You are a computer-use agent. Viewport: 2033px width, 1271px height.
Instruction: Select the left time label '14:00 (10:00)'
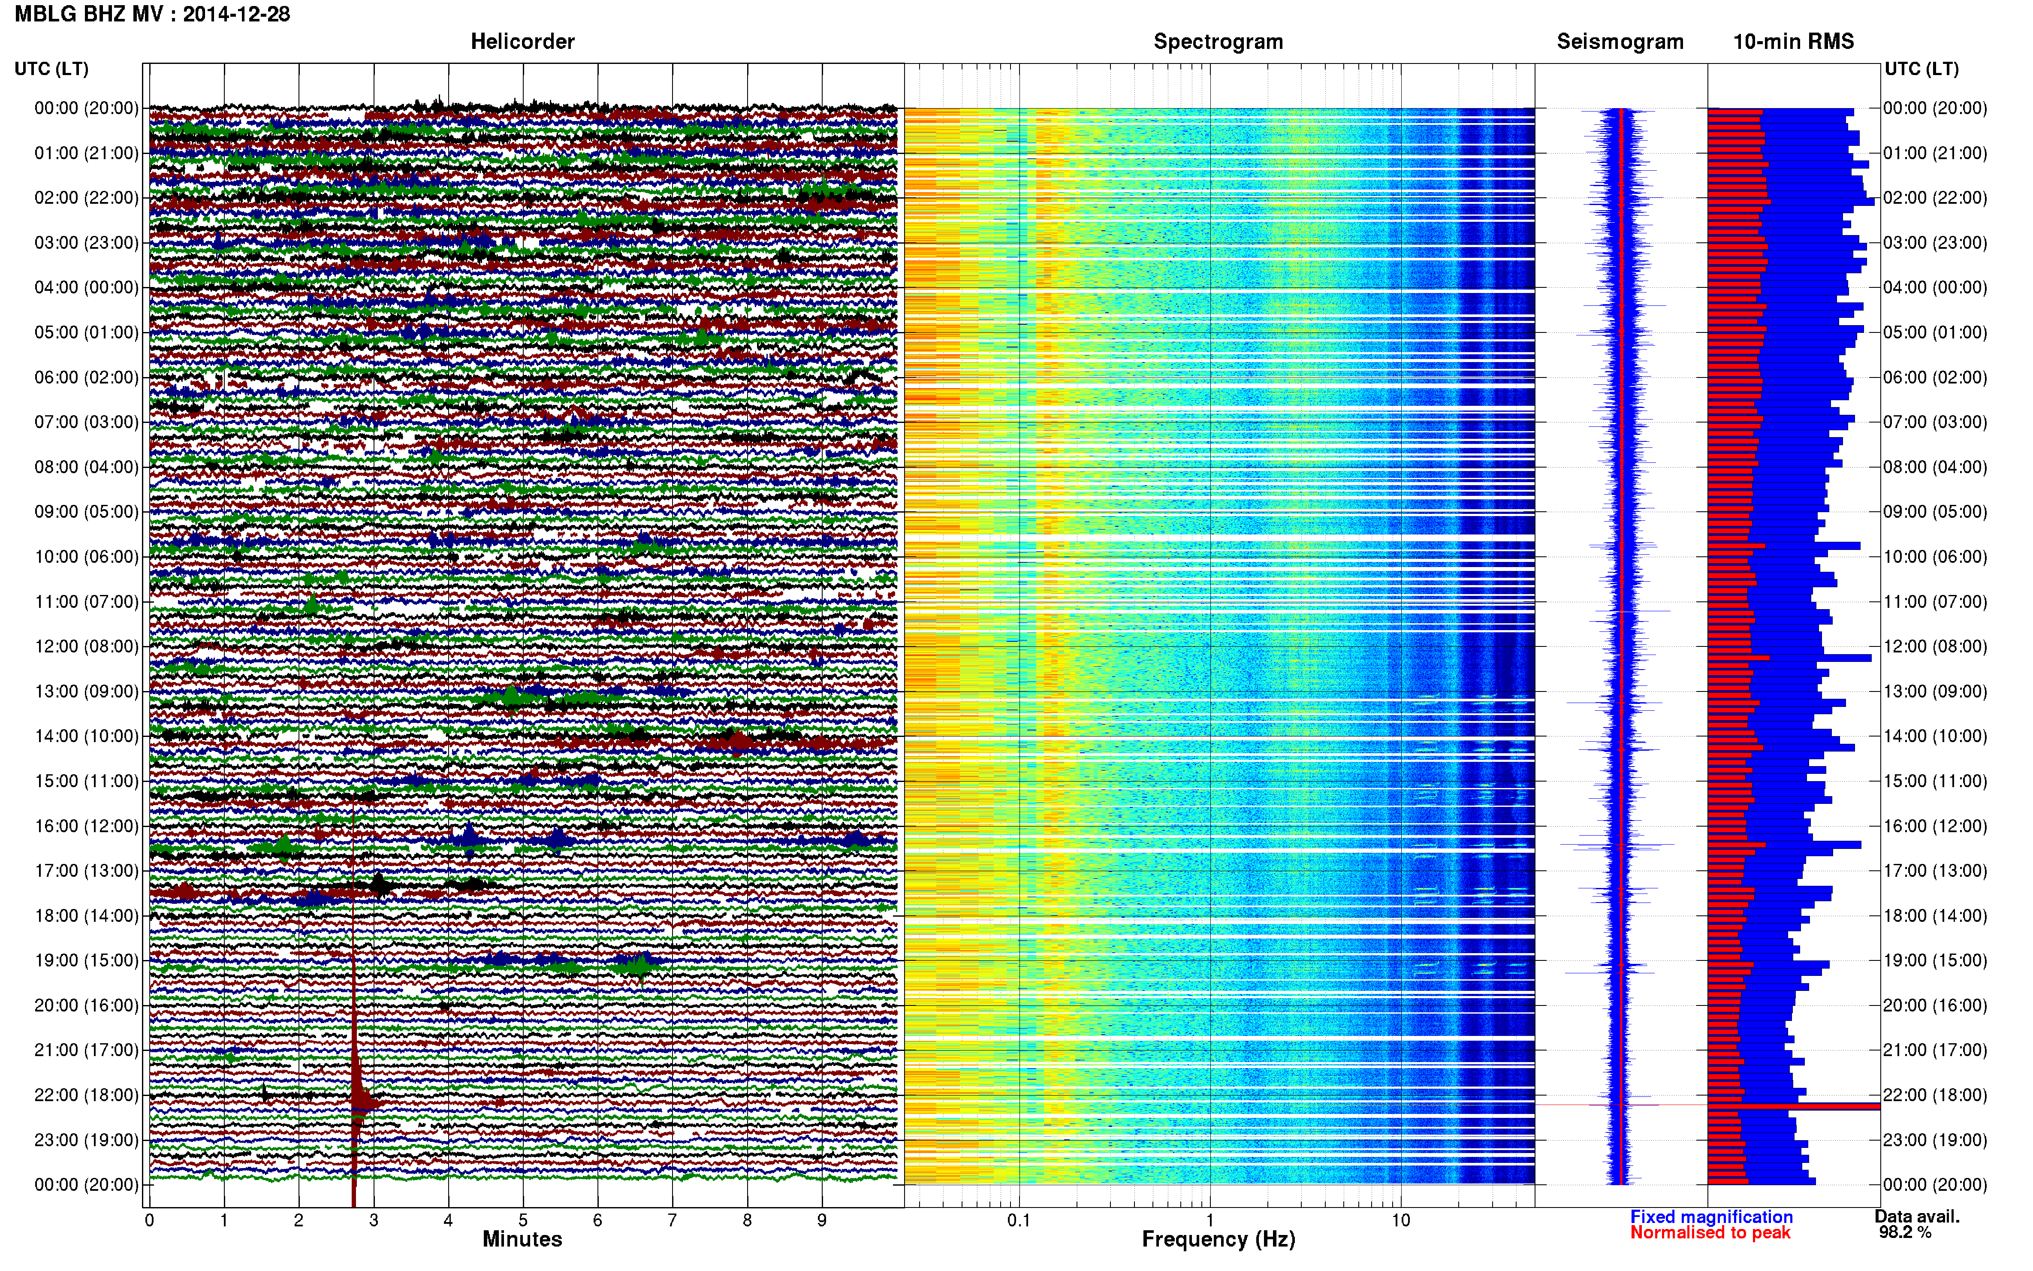coord(87,737)
